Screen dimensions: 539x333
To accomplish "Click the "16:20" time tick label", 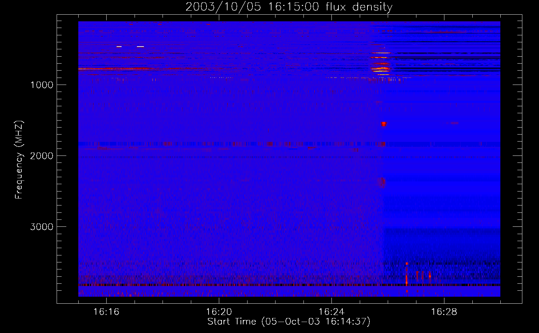I will click(x=219, y=312).
